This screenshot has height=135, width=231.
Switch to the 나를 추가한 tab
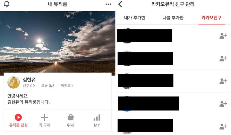click(173, 18)
